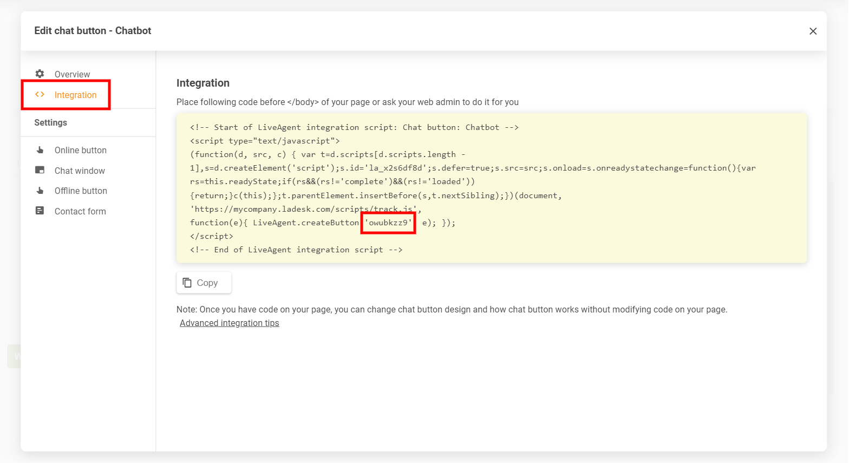849x463 pixels.
Task: Open the Contact form settings
Action: [80, 212]
